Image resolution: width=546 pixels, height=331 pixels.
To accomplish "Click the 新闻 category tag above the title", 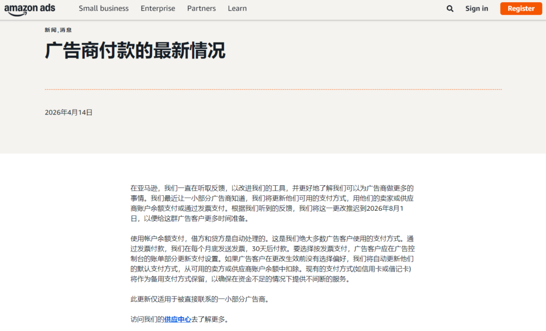I will 50,30.
